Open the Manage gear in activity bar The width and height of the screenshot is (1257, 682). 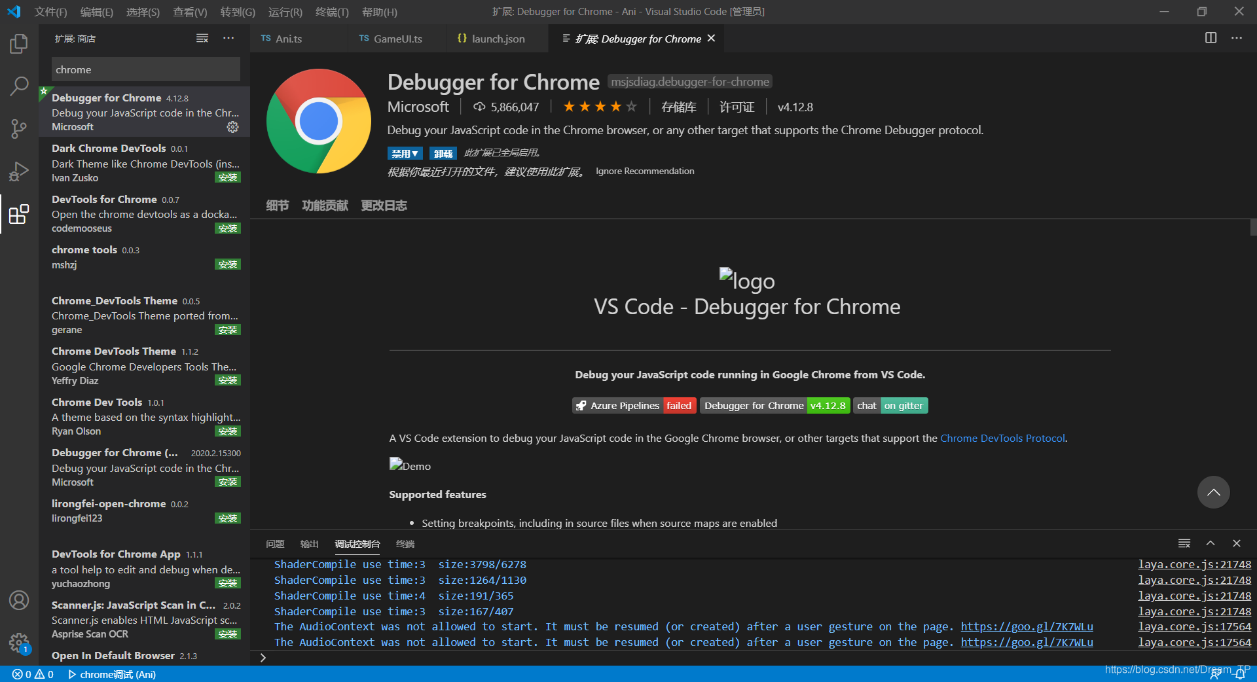point(19,643)
